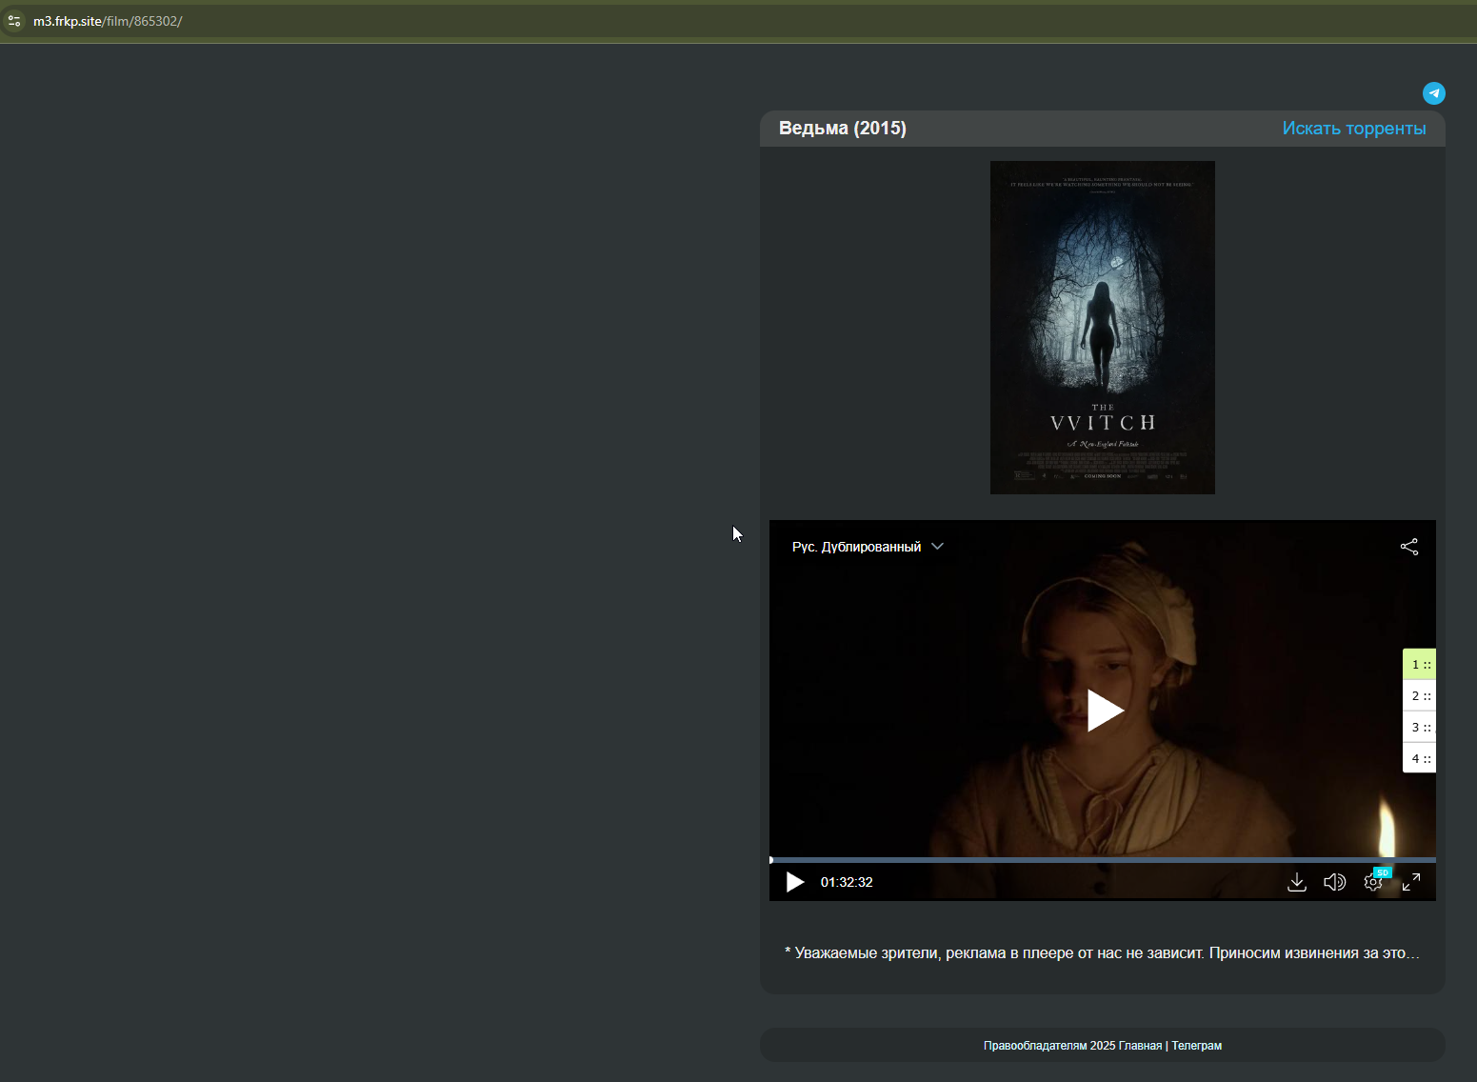Image resolution: width=1477 pixels, height=1082 pixels.
Task: Expand the Рус. Дублированный audio dropdown
Action: pyautogui.click(x=867, y=547)
